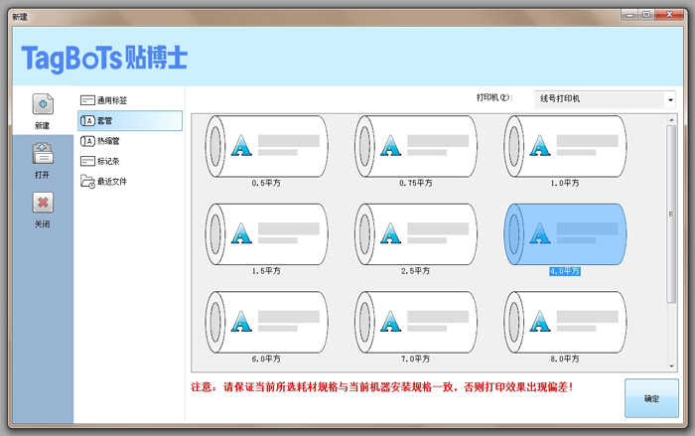Click the 7.0平方 caption text
Image resolution: width=695 pixels, height=436 pixels.
pos(416,359)
